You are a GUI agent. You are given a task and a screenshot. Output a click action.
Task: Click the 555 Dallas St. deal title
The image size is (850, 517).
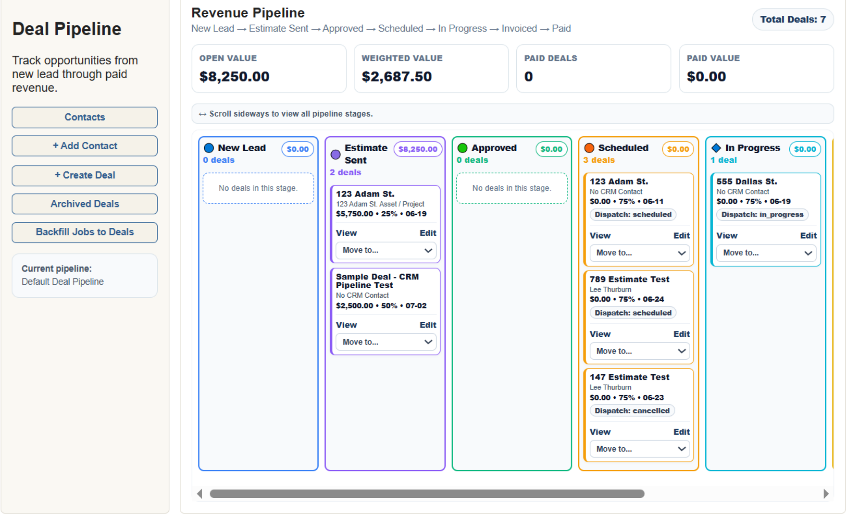[x=747, y=181]
